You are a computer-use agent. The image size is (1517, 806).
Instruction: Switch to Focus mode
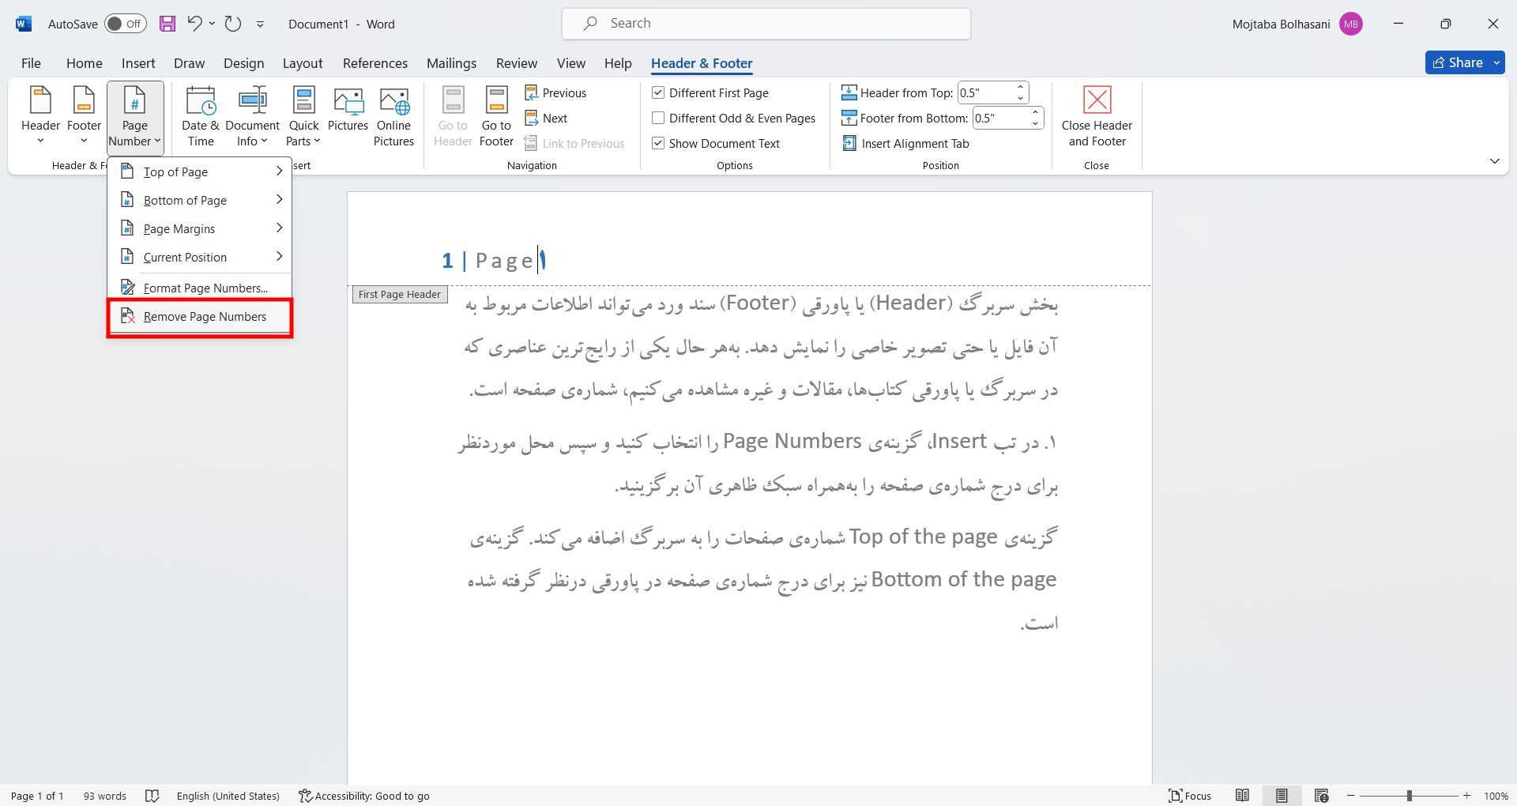click(x=1190, y=796)
